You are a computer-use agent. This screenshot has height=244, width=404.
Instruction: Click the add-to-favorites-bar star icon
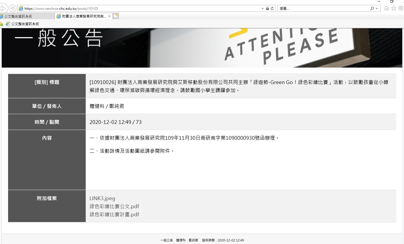(x=1, y=24)
